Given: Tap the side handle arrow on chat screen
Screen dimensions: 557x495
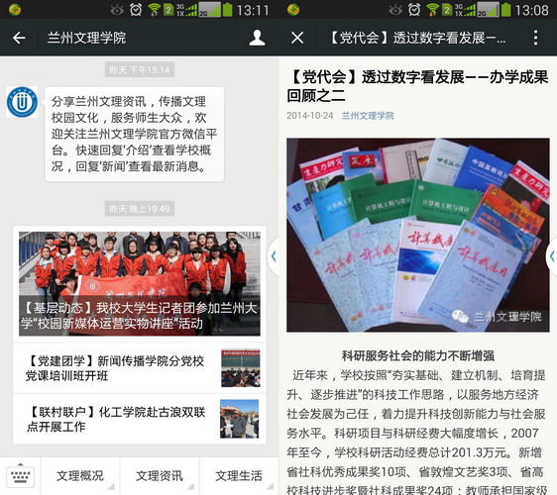Looking at the screenshot, I should pyautogui.click(x=273, y=256).
